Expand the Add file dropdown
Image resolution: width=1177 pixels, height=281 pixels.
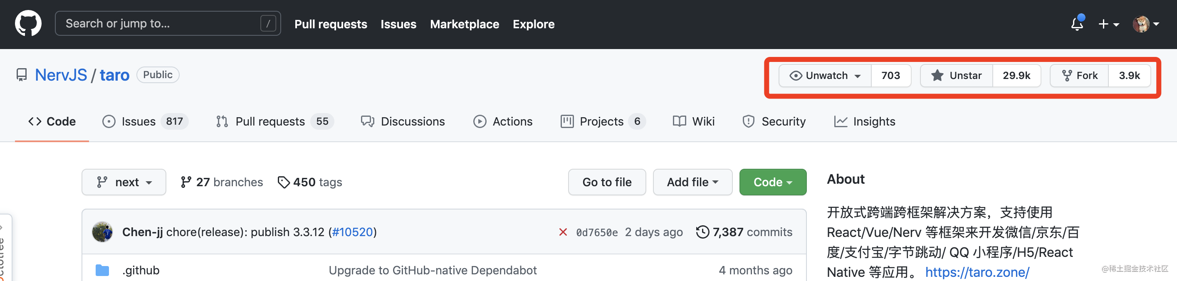click(x=692, y=182)
